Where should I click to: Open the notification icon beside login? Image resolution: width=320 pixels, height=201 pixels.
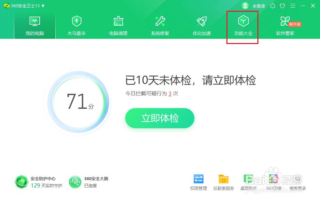[273, 6]
